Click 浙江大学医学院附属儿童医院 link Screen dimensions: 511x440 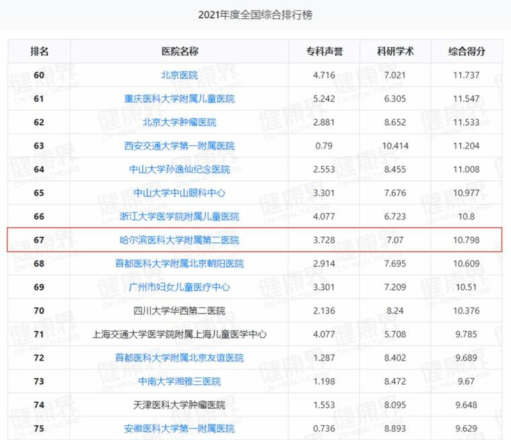[x=179, y=216]
